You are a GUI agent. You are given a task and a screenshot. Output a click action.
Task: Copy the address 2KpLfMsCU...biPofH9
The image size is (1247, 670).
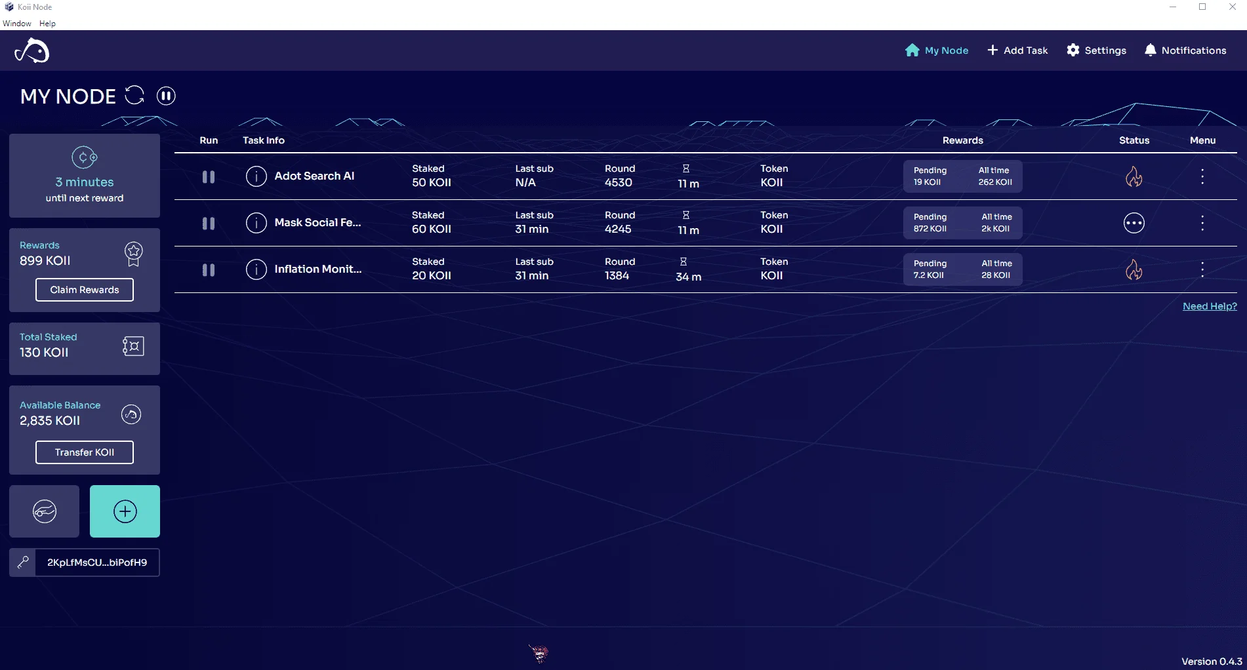[97, 562]
